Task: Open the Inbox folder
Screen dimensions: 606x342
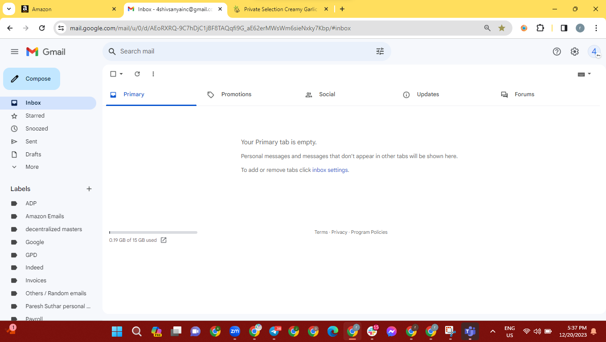Action: point(48,103)
